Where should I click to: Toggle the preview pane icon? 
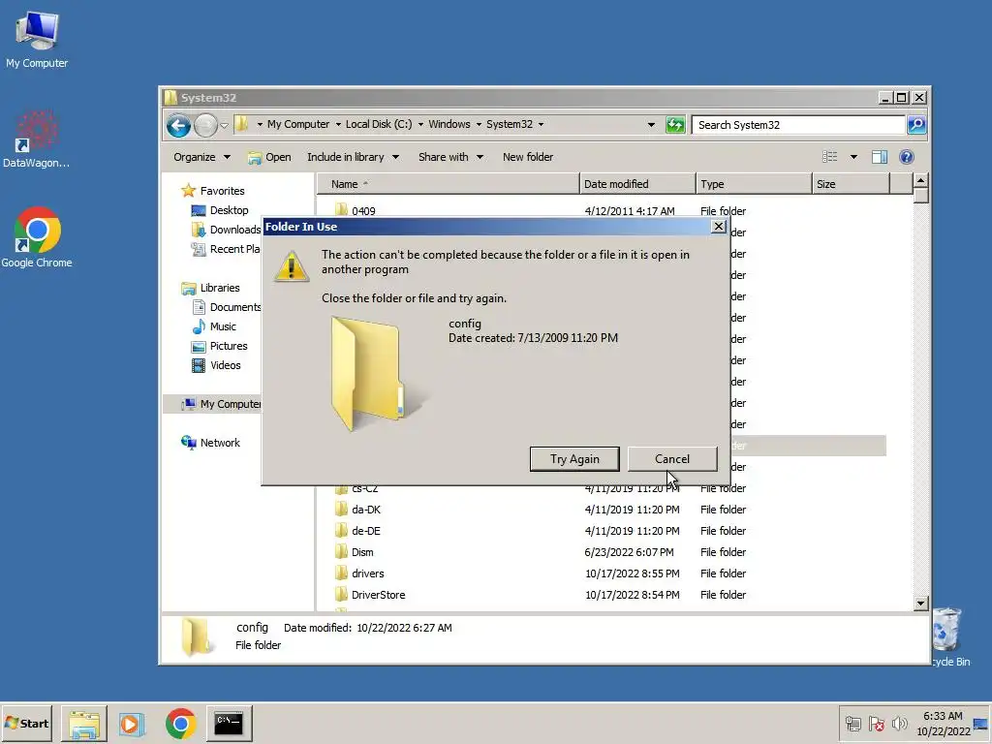(880, 157)
